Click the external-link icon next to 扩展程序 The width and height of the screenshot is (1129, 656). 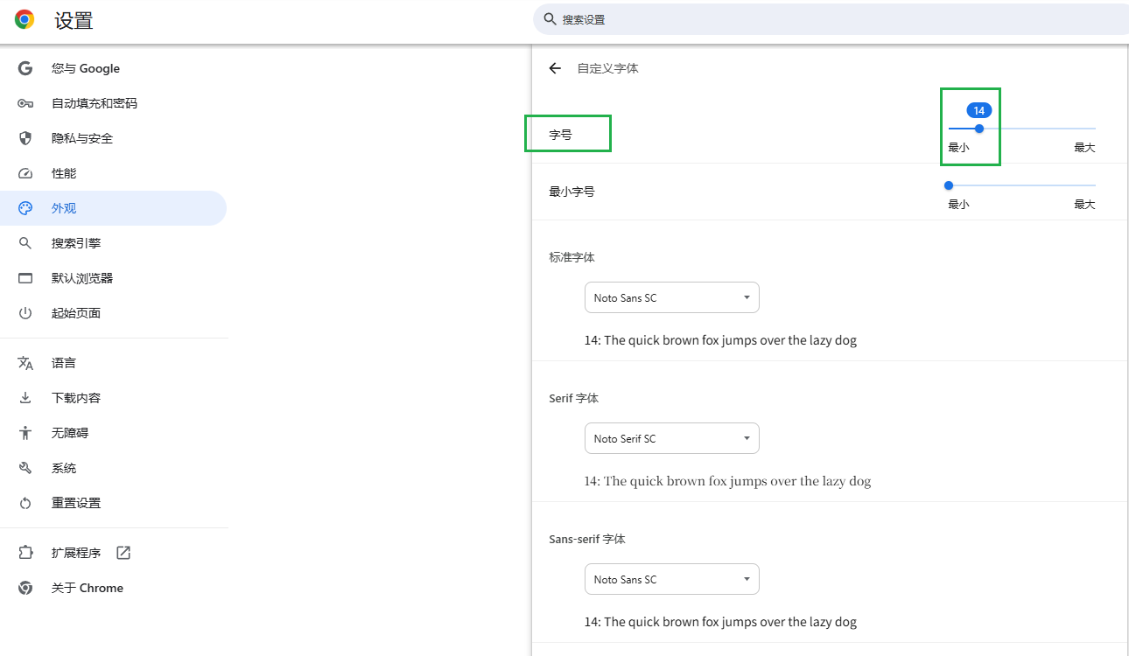click(x=123, y=553)
